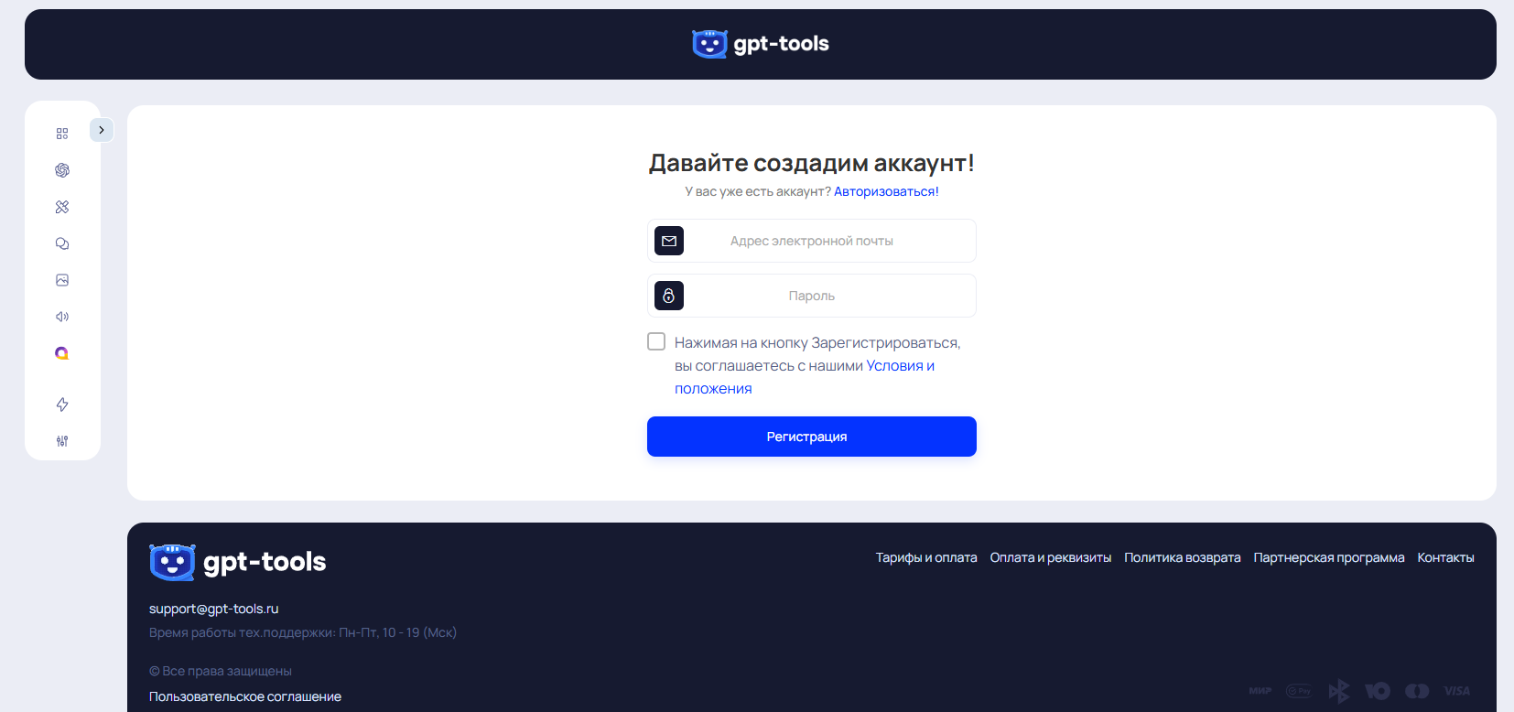Open Партнерская программа footer link
The image size is (1514, 712).
(x=1329, y=557)
